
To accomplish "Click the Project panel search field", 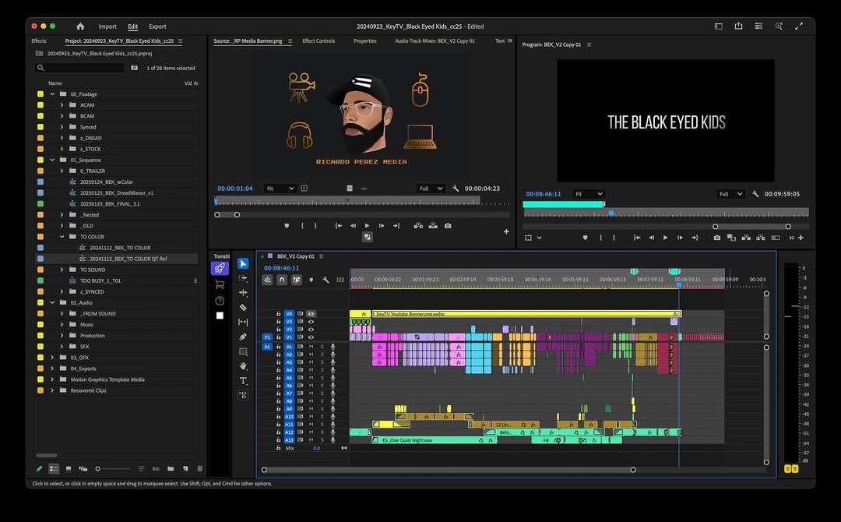I will point(82,69).
